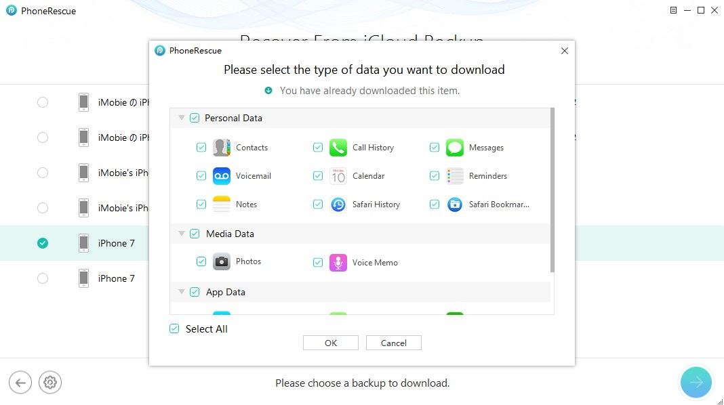The width and height of the screenshot is (724, 405).
Task: Click the data type list scrollbar
Action: pos(552,190)
